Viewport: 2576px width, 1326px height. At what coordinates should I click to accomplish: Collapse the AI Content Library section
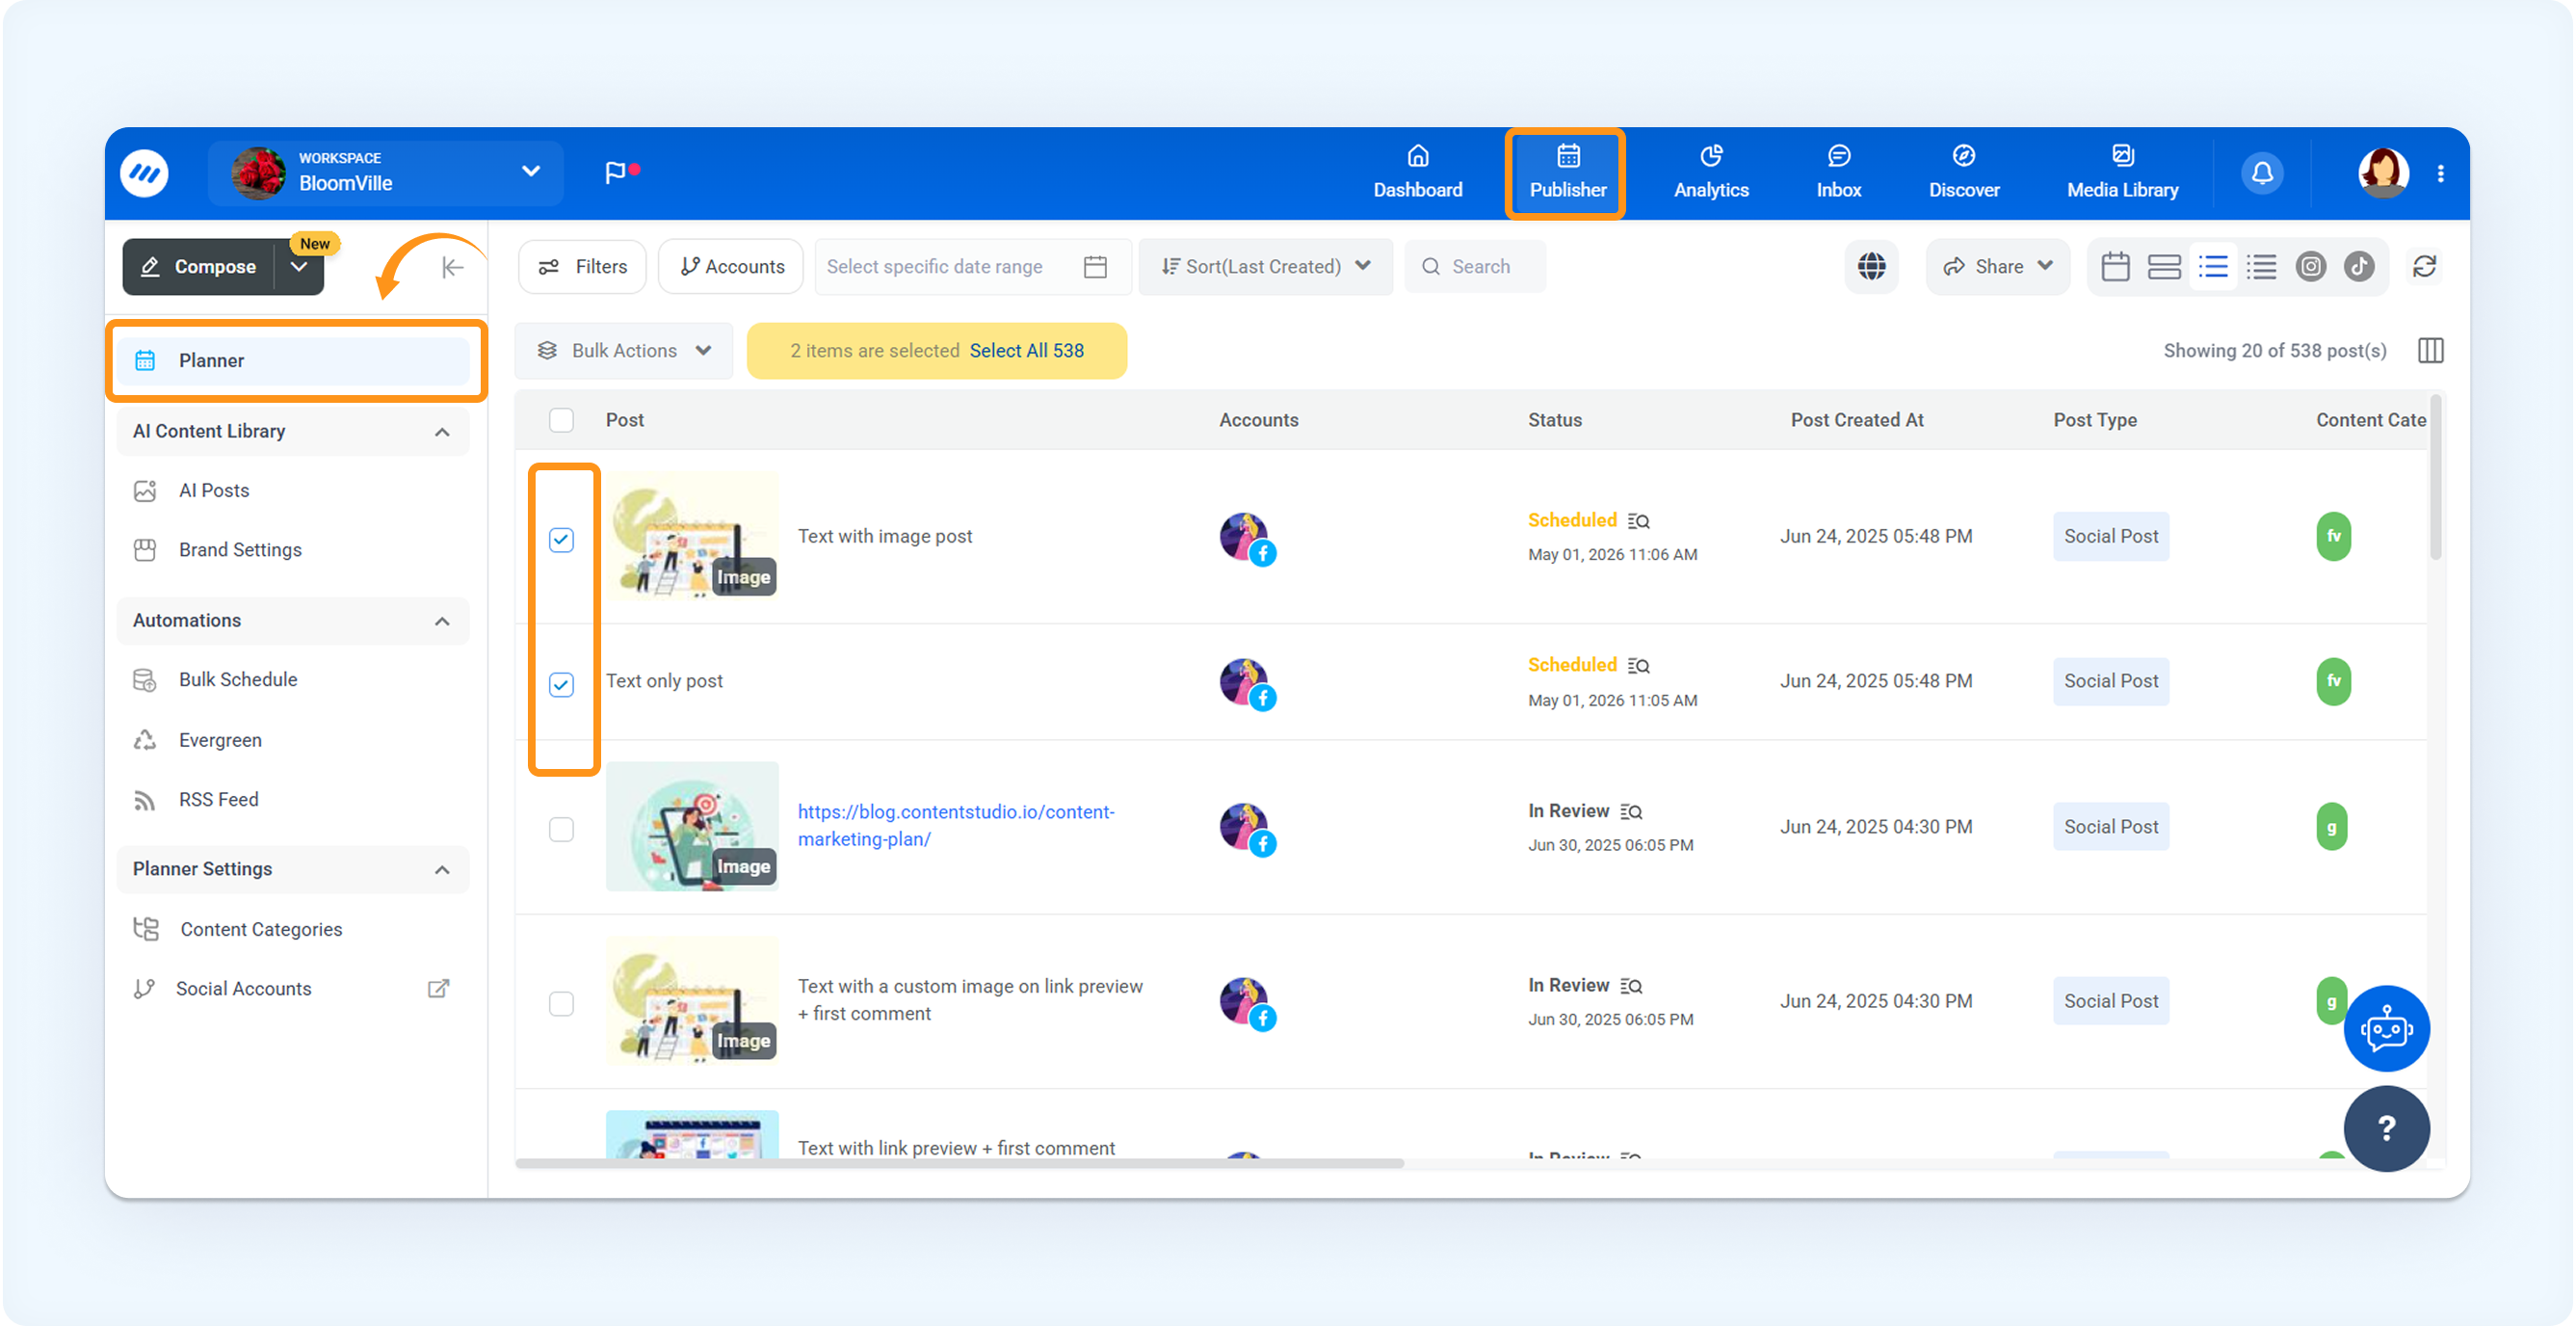(x=442, y=432)
